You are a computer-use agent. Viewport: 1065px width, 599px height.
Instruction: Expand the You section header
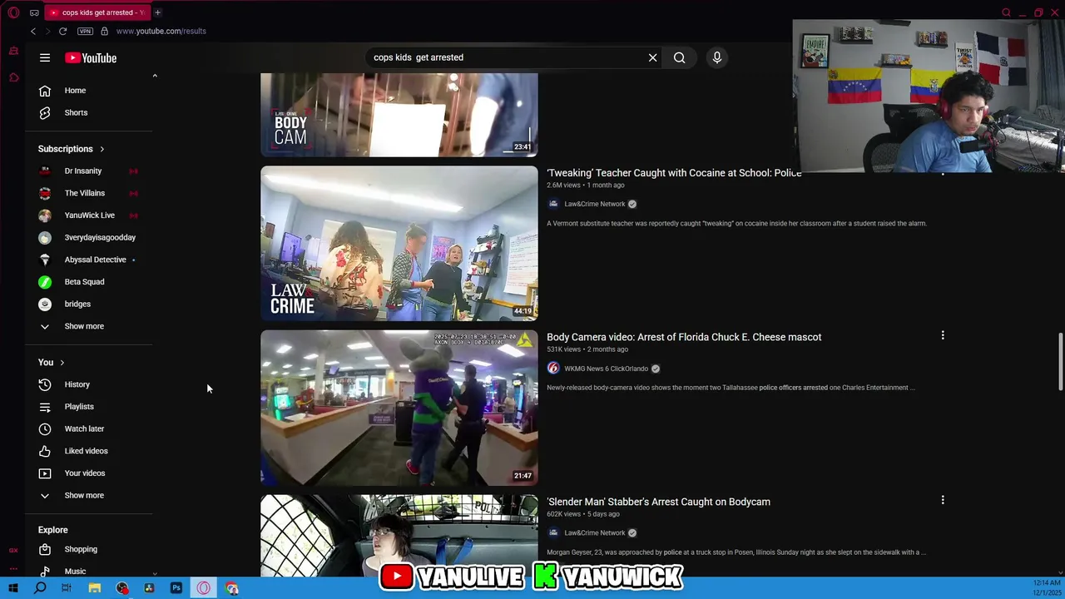52,362
